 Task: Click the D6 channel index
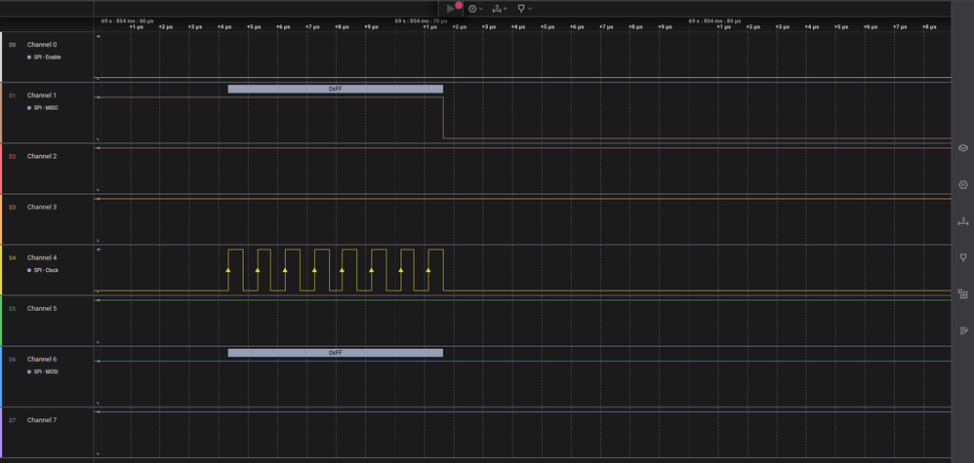click(12, 360)
